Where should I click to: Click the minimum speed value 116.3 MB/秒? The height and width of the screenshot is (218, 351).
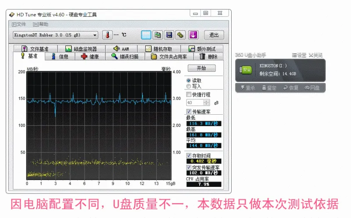pyautogui.click(x=204, y=123)
